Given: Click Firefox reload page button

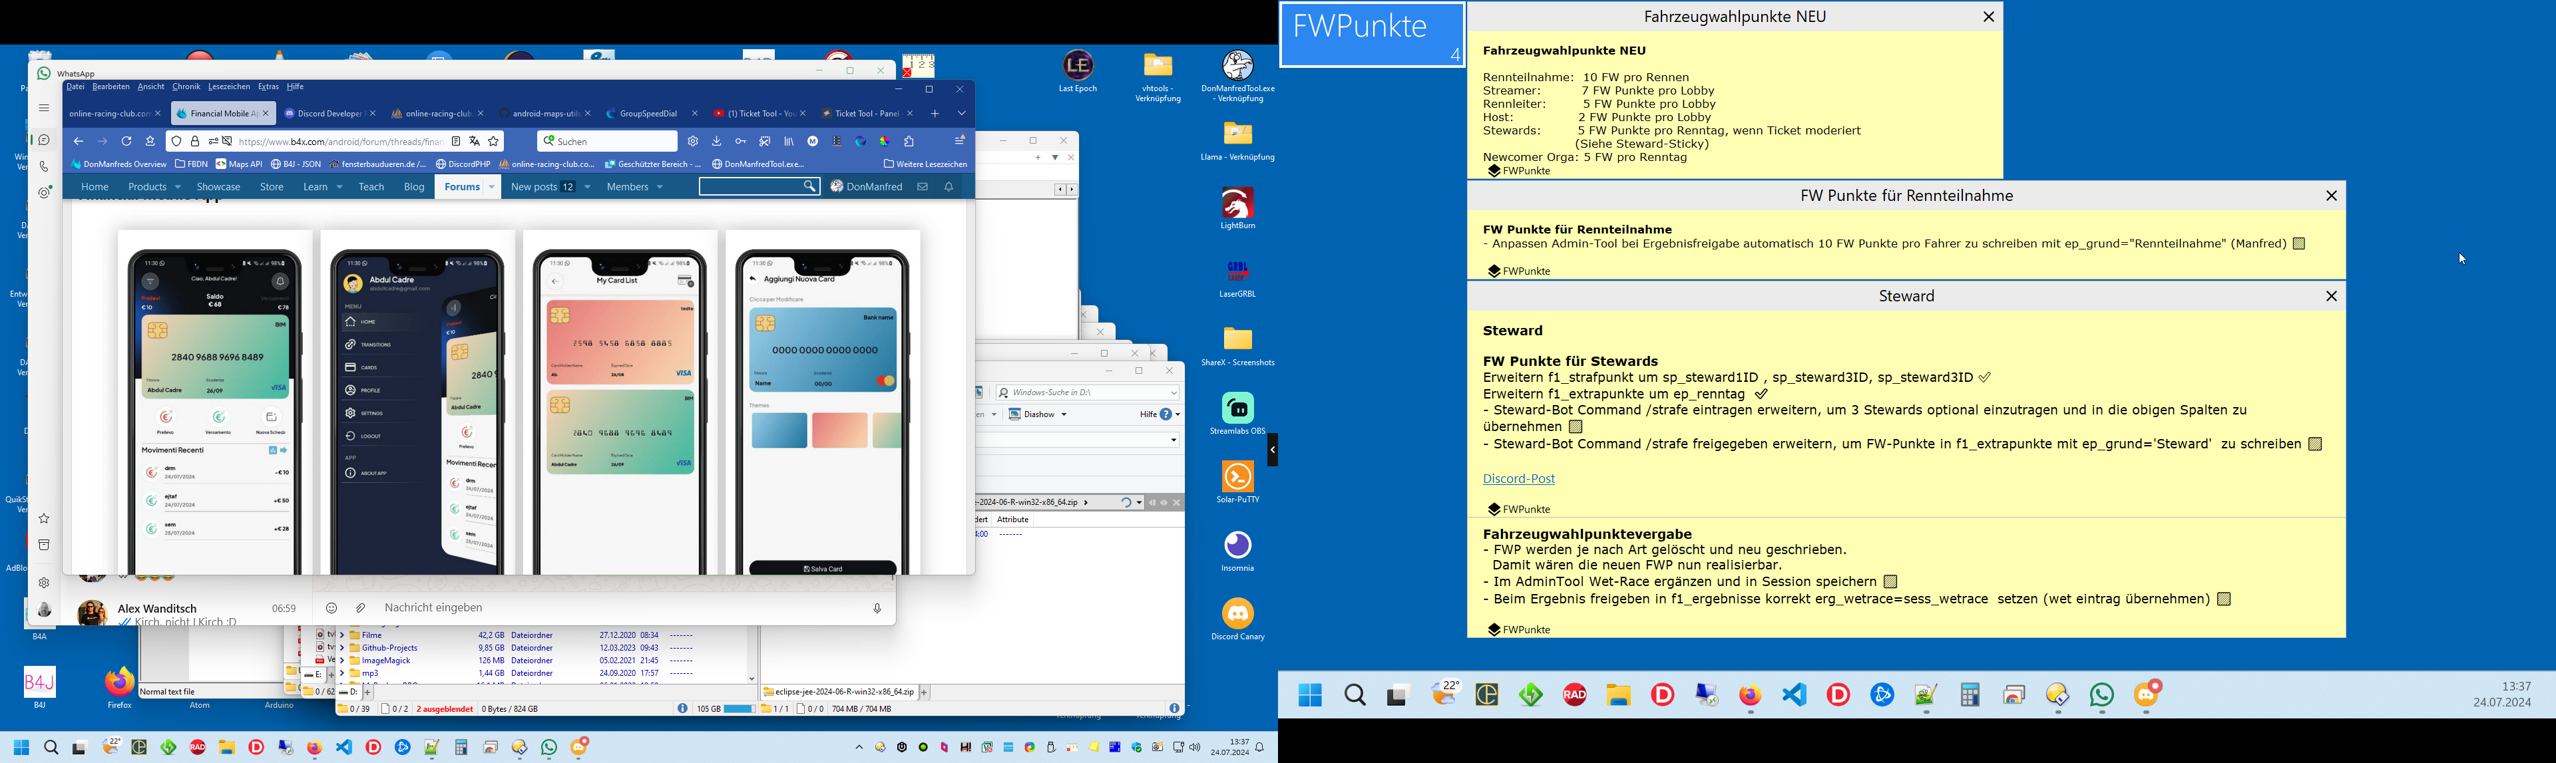Looking at the screenshot, I should point(126,142).
